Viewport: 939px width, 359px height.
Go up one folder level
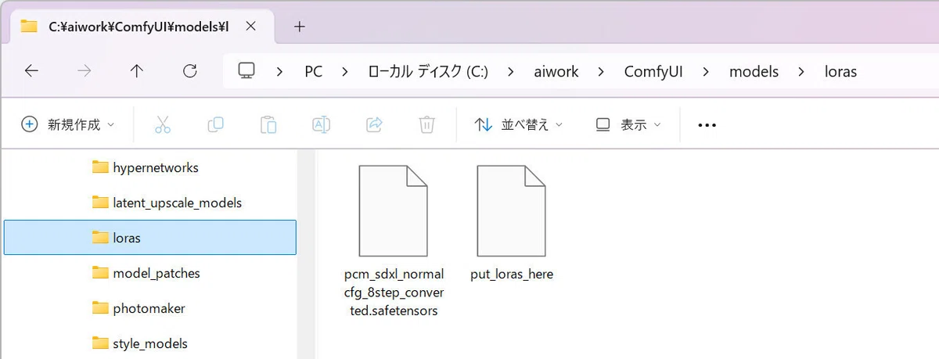(137, 71)
